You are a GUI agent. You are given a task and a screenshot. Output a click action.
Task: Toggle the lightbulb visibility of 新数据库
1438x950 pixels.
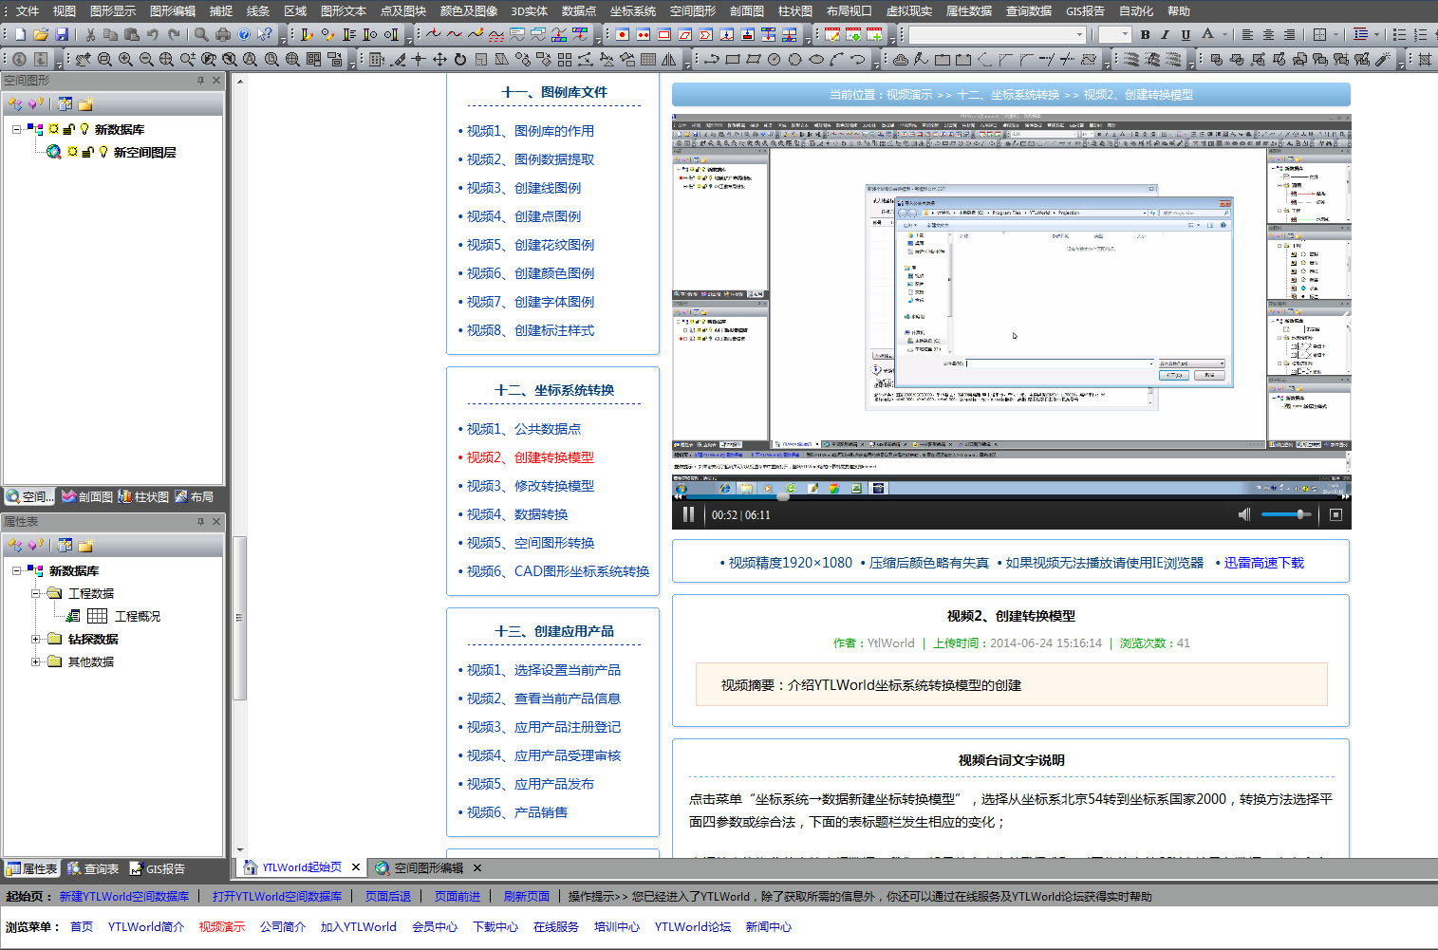(84, 129)
